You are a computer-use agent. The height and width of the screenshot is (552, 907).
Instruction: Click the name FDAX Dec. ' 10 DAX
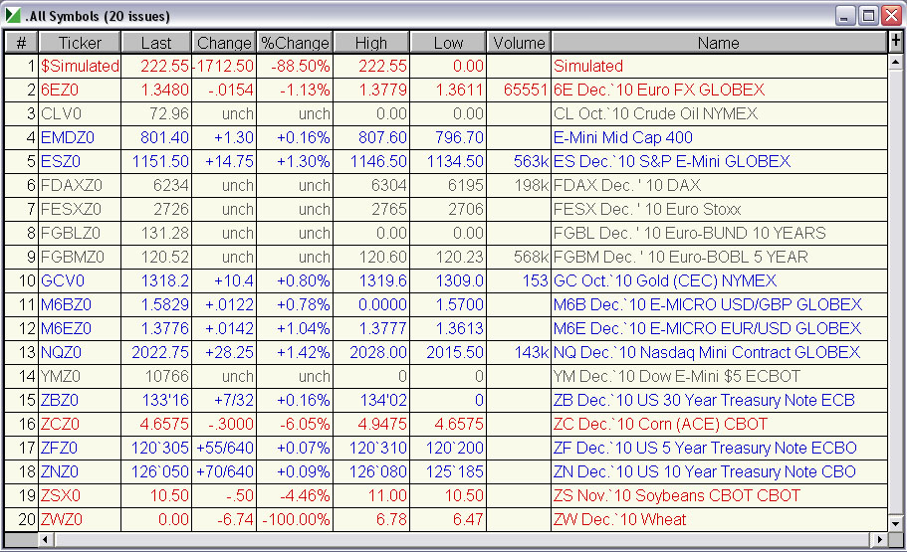coord(627,186)
